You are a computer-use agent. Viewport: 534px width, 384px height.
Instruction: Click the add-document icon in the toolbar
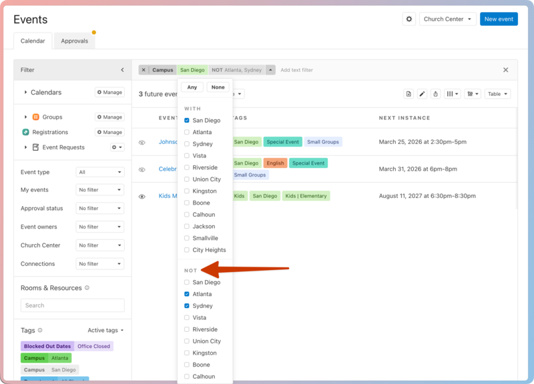point(409,94)
